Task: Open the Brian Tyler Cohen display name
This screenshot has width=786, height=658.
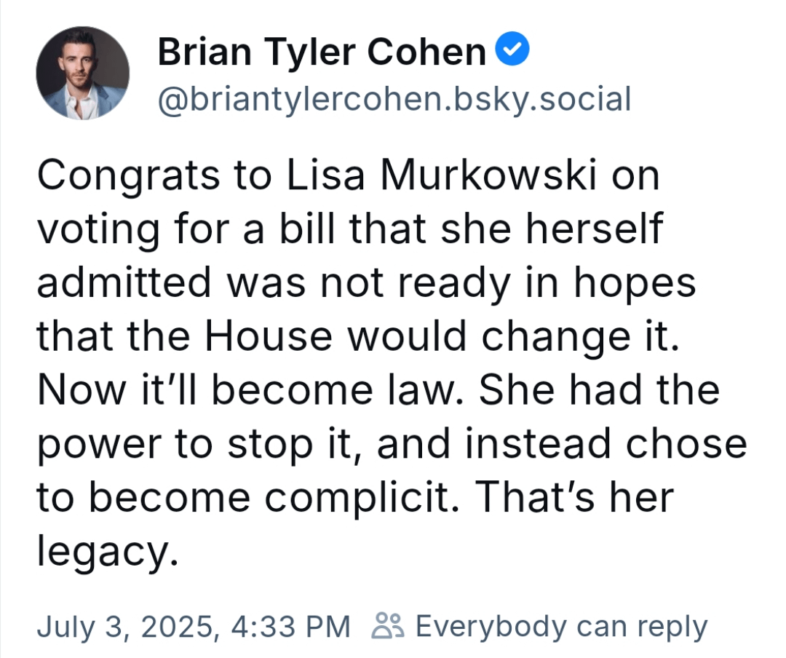Action: (x=322, y=52)
